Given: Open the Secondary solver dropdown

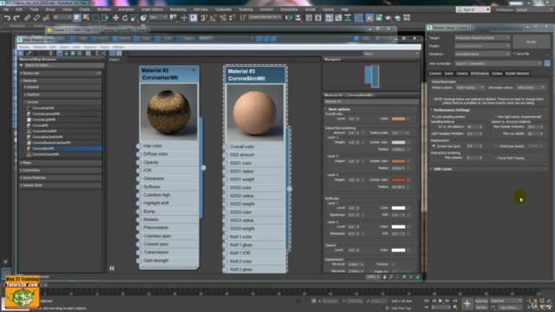Looking at the screenshot, I should (531, 87).
